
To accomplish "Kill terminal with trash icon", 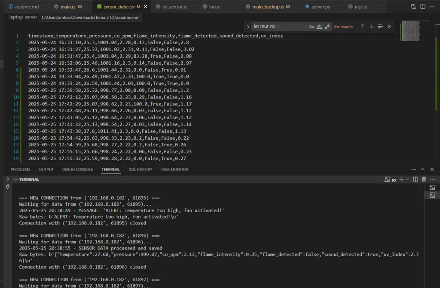I will pos(424,180).
